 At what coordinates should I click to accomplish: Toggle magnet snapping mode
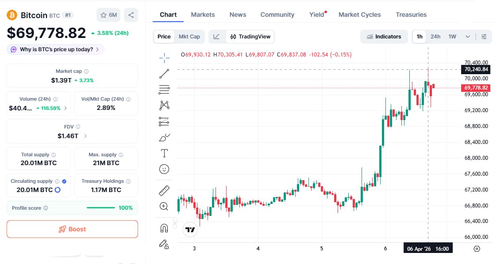click(x=164, y=228)
